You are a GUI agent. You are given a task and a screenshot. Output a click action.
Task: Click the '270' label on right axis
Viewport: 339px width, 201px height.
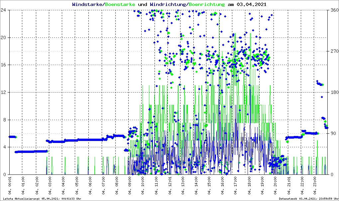[x=334, y=51]
